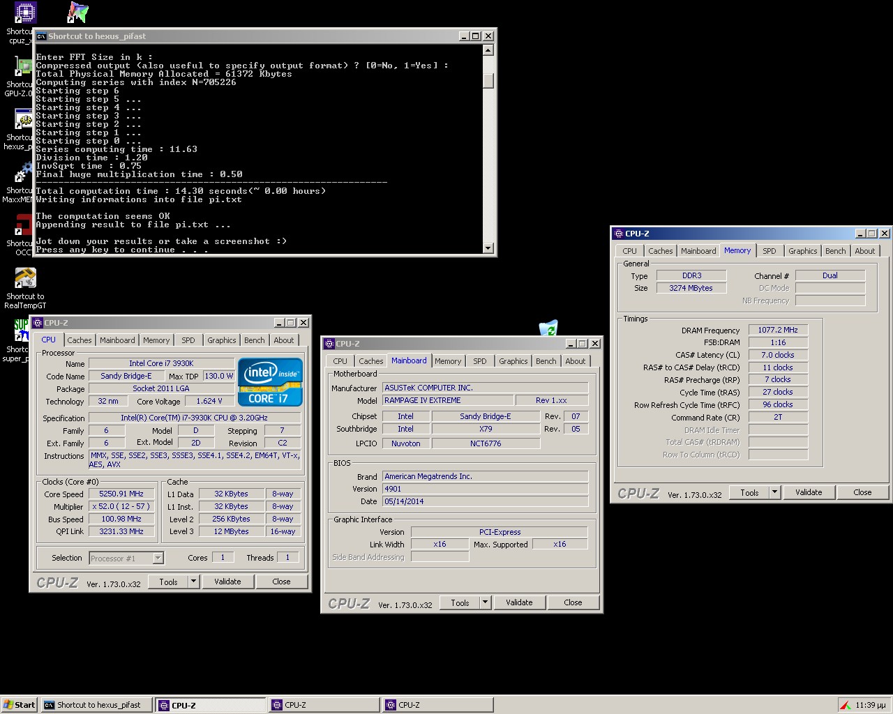Click the Tools button in the Memory window
Viewport: 893px width, 714px height.
[749, 492]
